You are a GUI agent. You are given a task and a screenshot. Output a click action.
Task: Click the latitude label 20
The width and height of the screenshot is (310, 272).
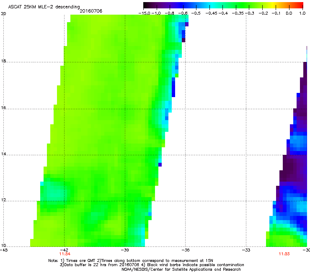click(3, 14)
